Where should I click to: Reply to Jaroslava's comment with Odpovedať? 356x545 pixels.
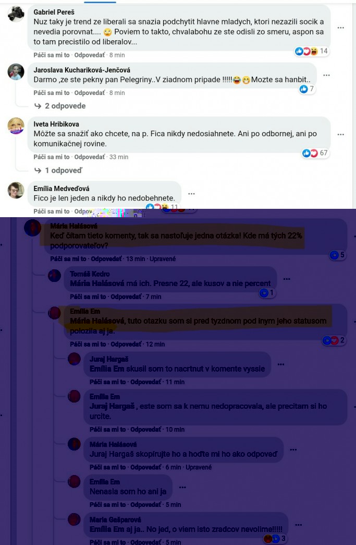coord(90,93)
